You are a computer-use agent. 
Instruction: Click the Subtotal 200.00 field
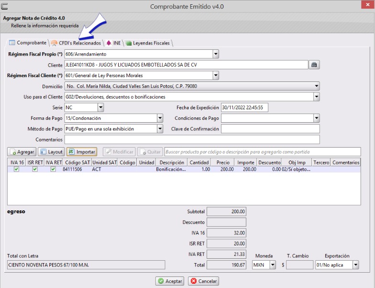227,212
